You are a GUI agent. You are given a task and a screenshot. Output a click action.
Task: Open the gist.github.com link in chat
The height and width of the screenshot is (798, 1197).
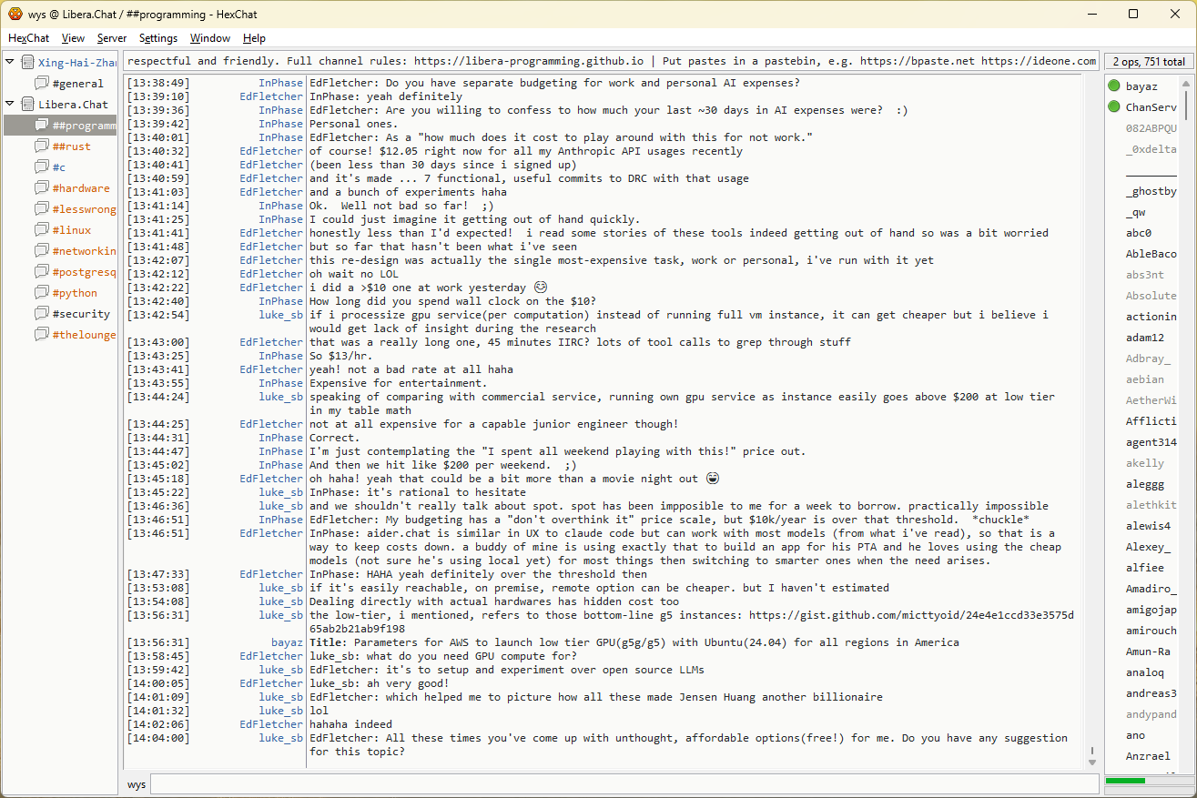(910, 615)
